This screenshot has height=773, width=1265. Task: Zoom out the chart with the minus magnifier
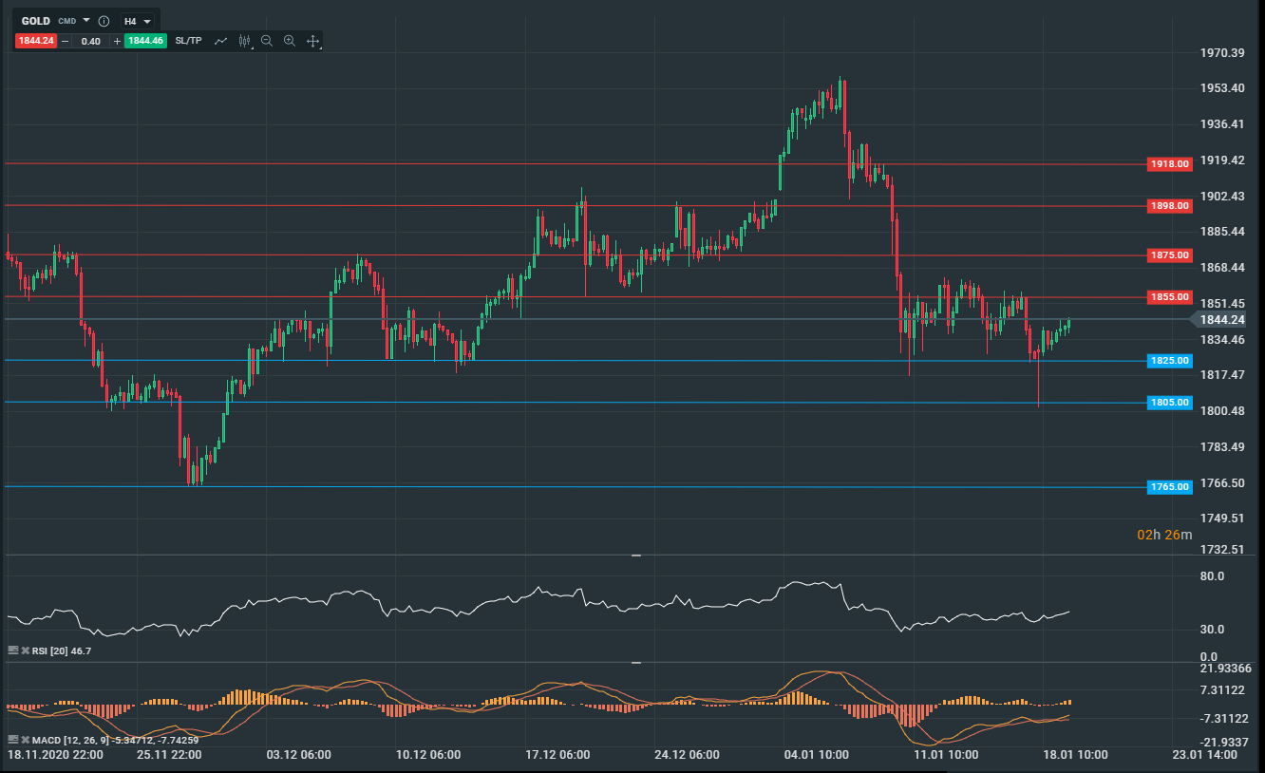click(267, 41)
